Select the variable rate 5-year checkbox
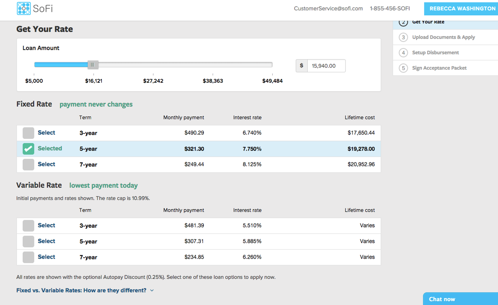This screenshot has height=305, width=498. tap(28, 241)
